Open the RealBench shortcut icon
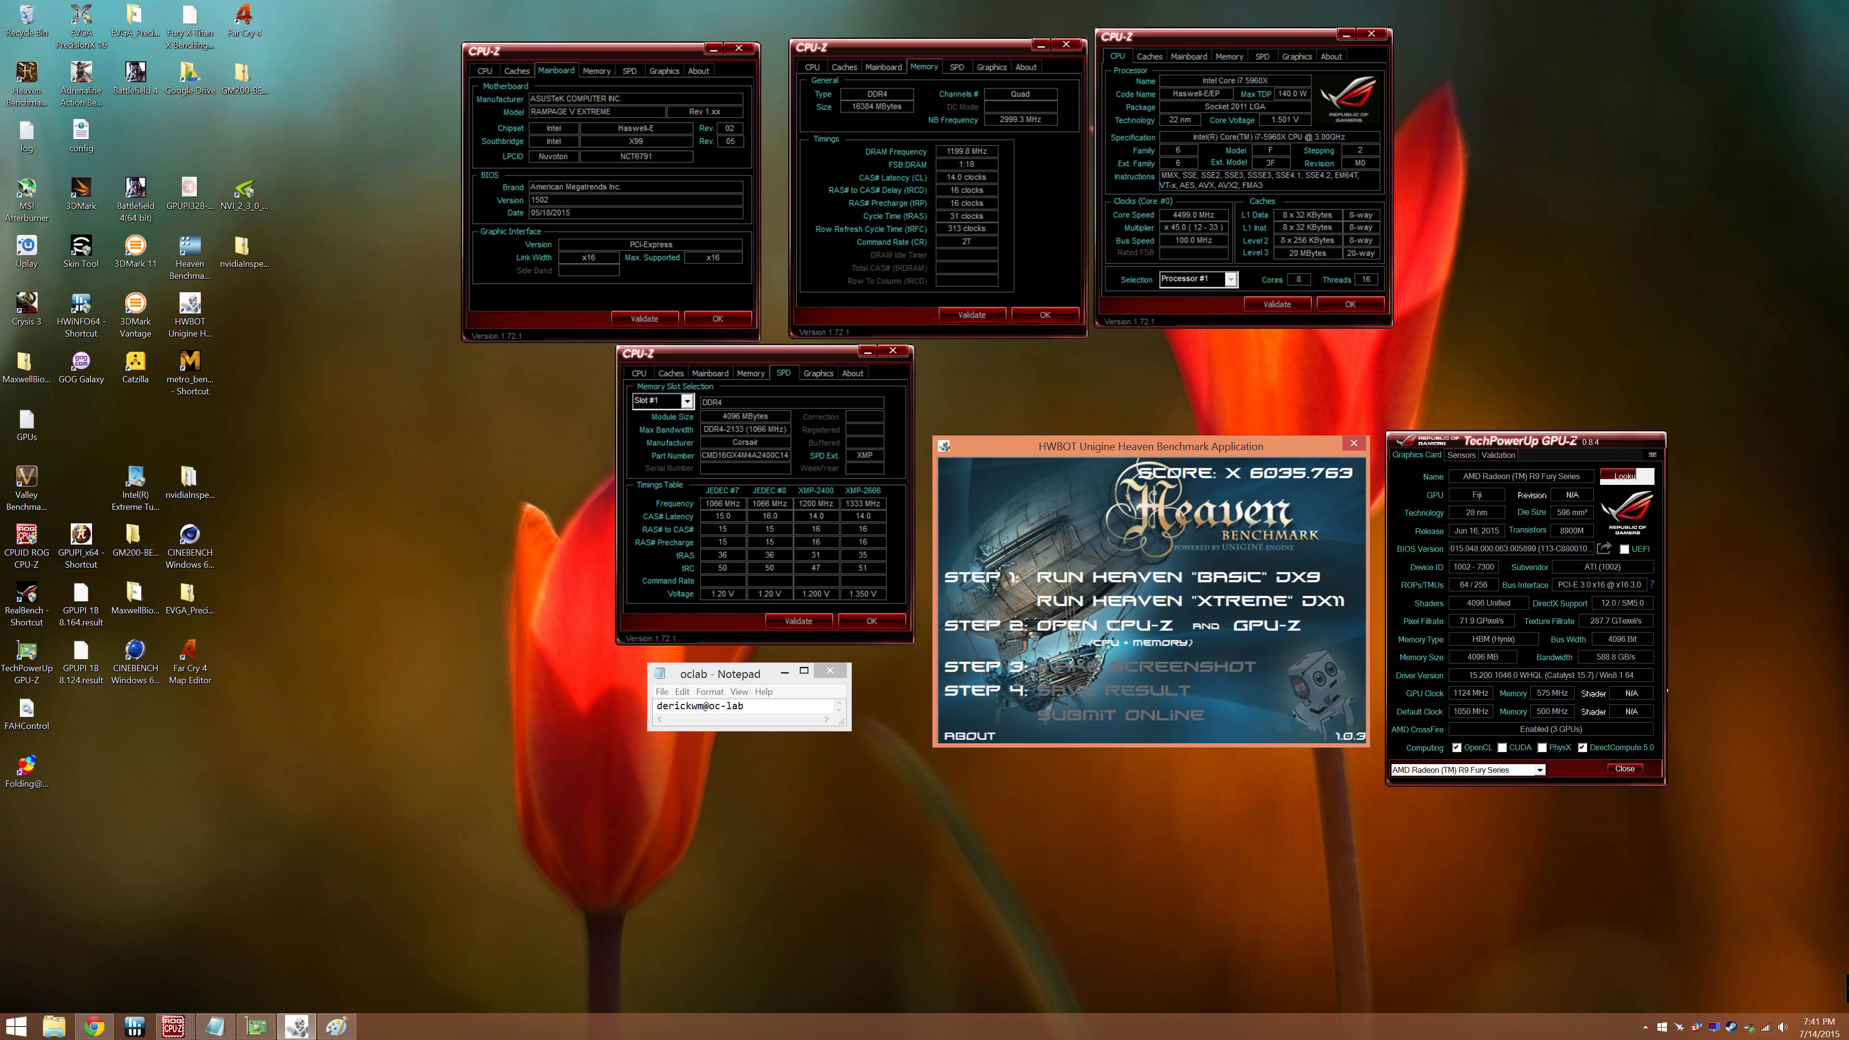This screenshot has width=1849, height=1040. [26, 604]
